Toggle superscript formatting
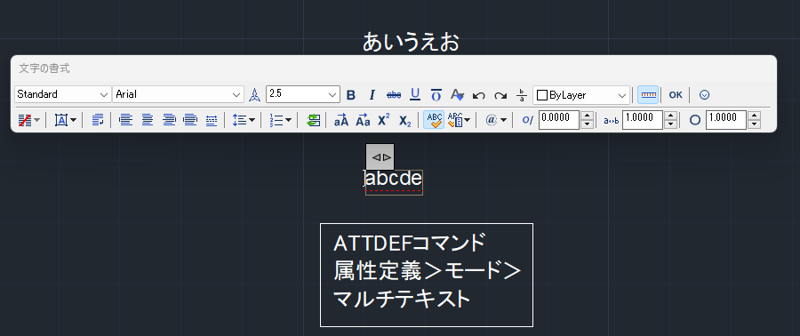The width and height of the screenshot is (800, 336). point(384,120)
